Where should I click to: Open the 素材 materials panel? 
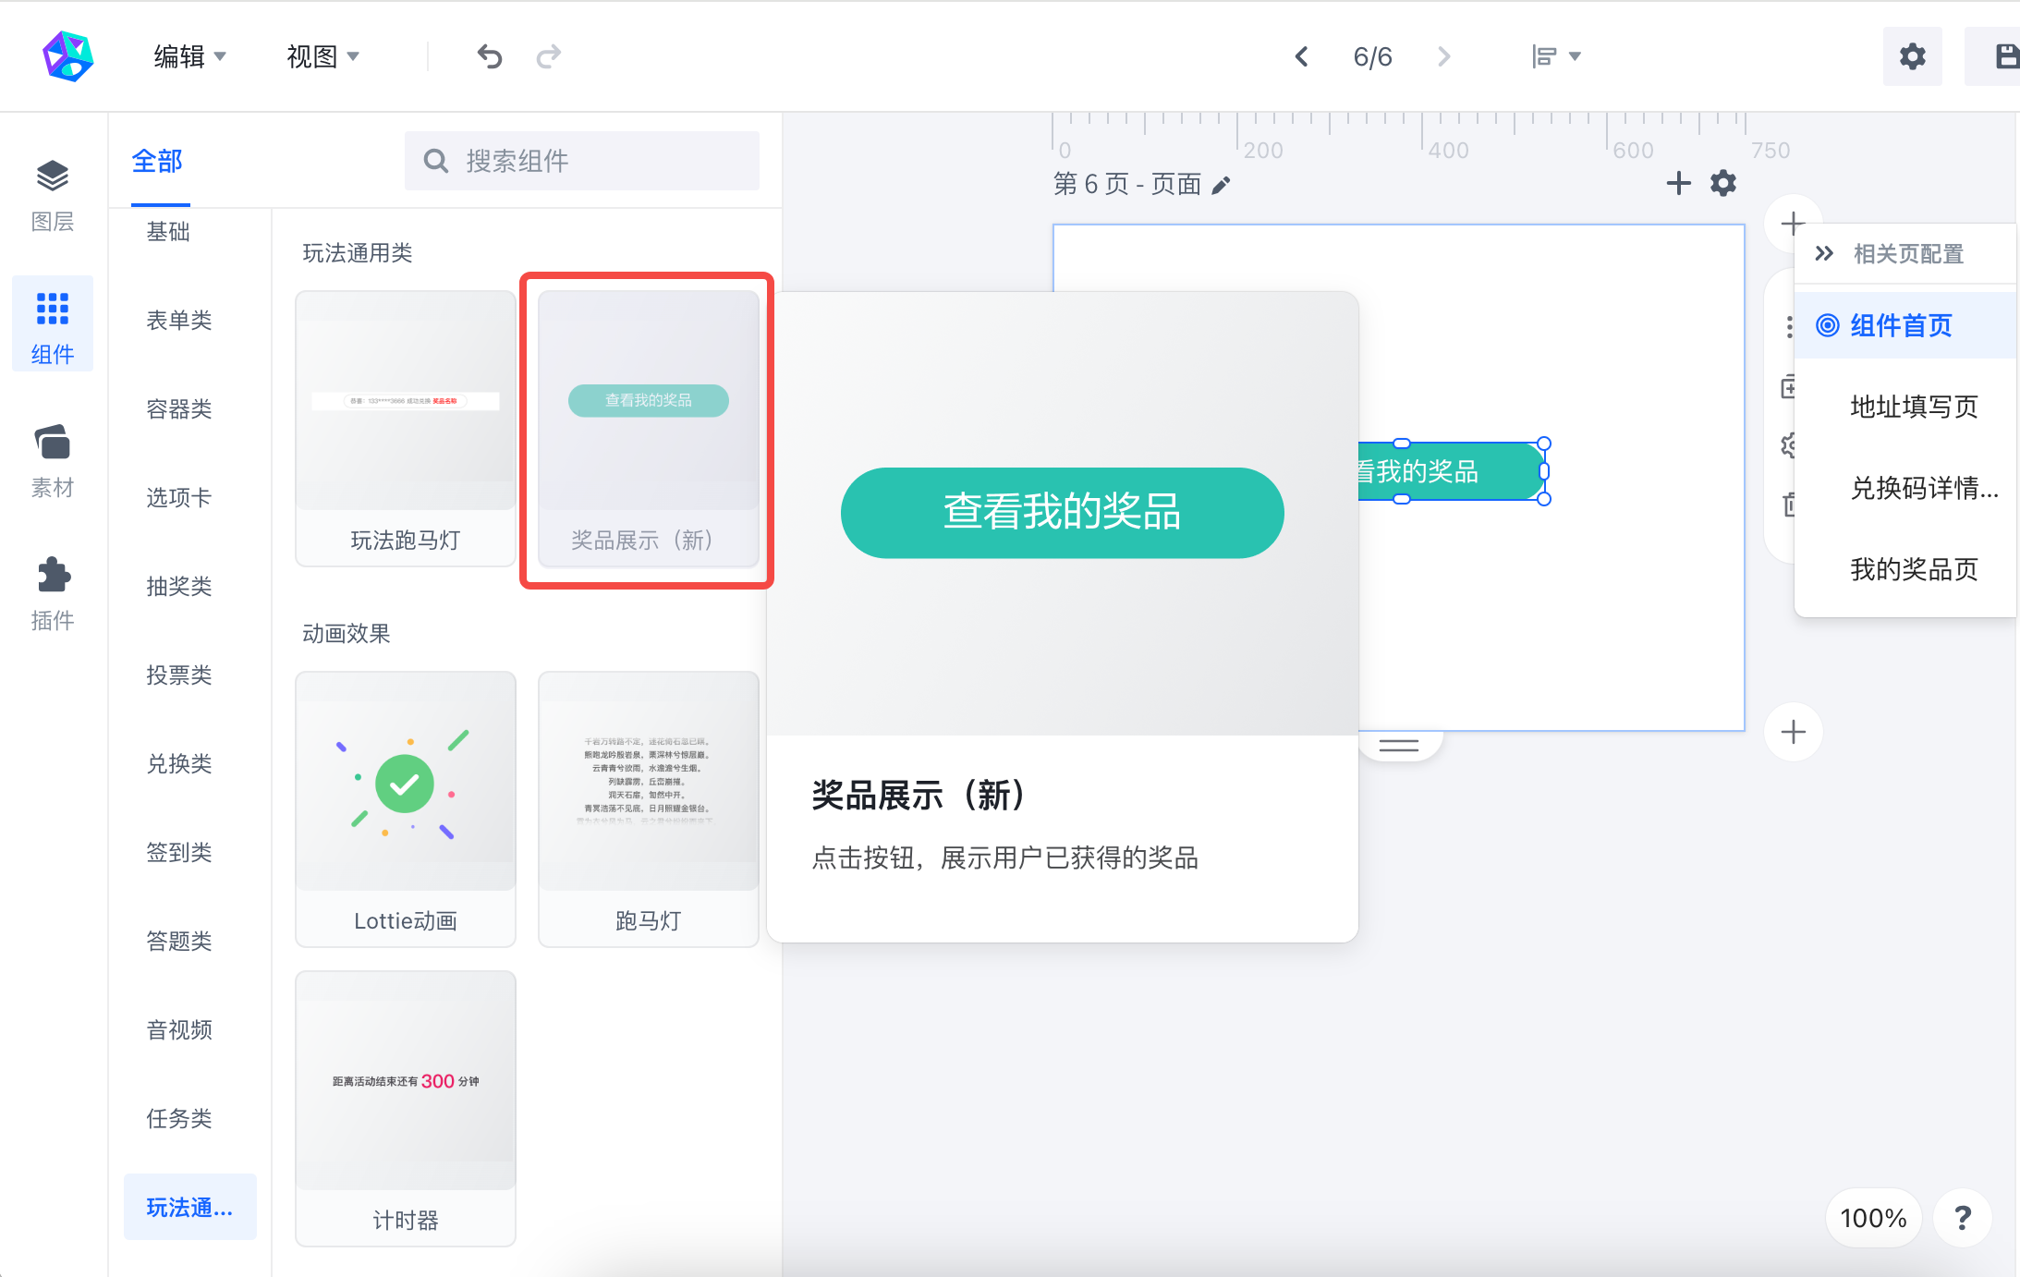click(53, 461)
